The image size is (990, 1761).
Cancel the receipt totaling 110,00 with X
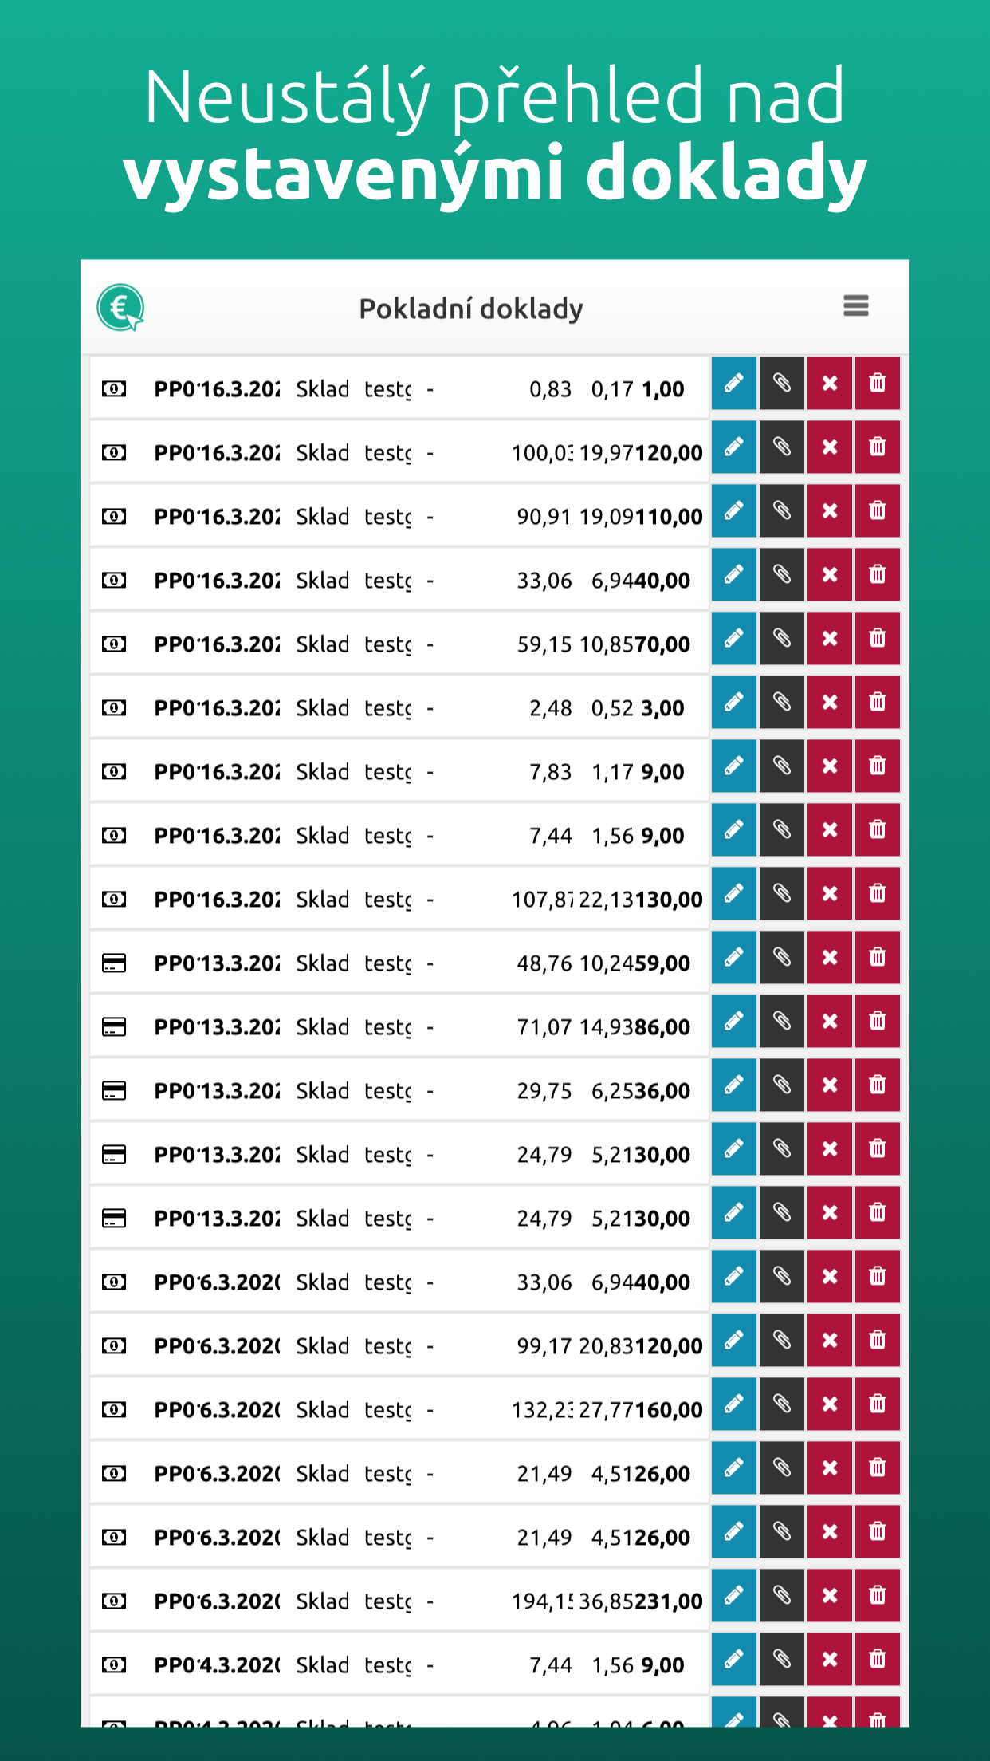(x=829, y=511)
